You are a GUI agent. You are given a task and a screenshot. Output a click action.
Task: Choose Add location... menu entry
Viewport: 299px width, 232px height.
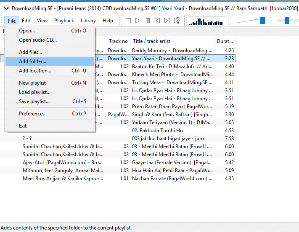point(50,71)
